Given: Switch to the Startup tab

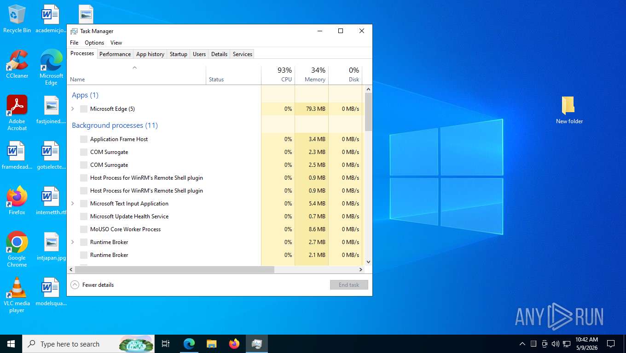Looking at the screenshot, I should pos(179,54).
